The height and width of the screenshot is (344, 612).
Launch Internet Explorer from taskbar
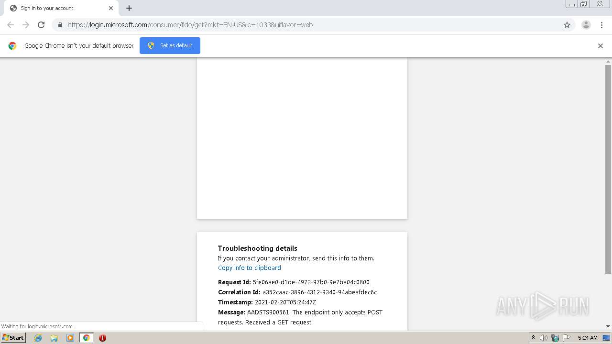[x=38, y=338]
